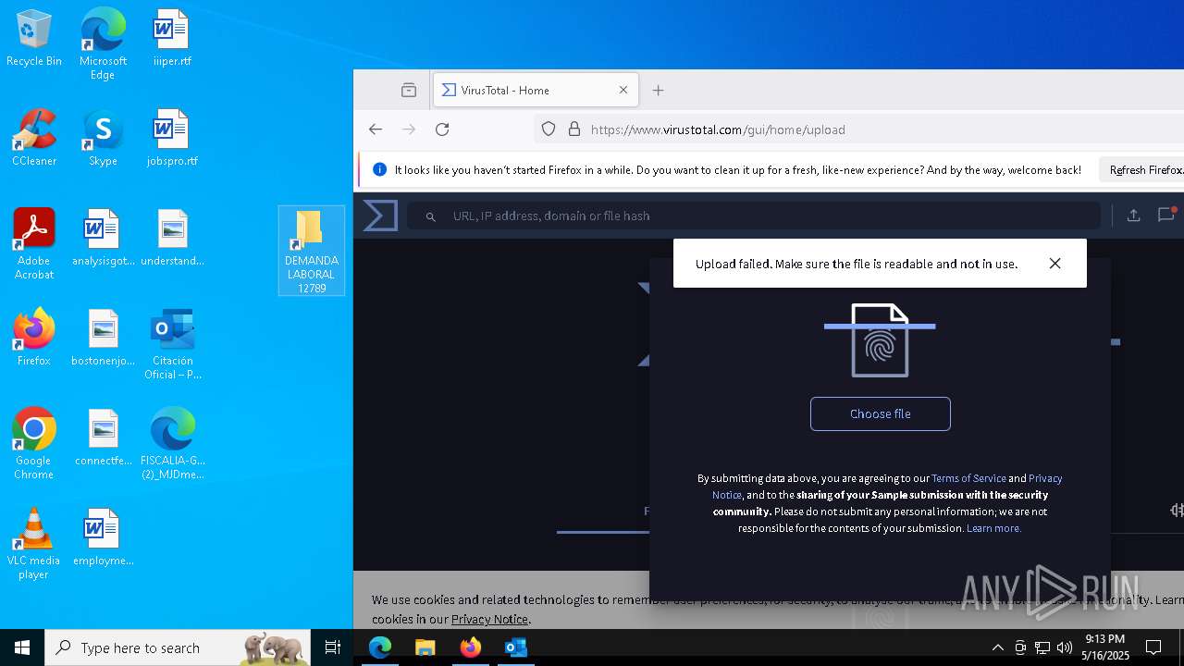Select the iiiper.rtf document on desktop

click(x=171, y=39)
